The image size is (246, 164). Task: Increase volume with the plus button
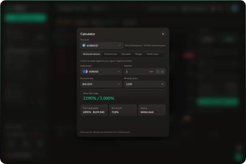(x=162, y=72)
